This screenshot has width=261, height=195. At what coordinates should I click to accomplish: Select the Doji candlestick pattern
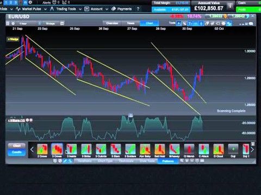pyautogui.click(x=233, y=151)
